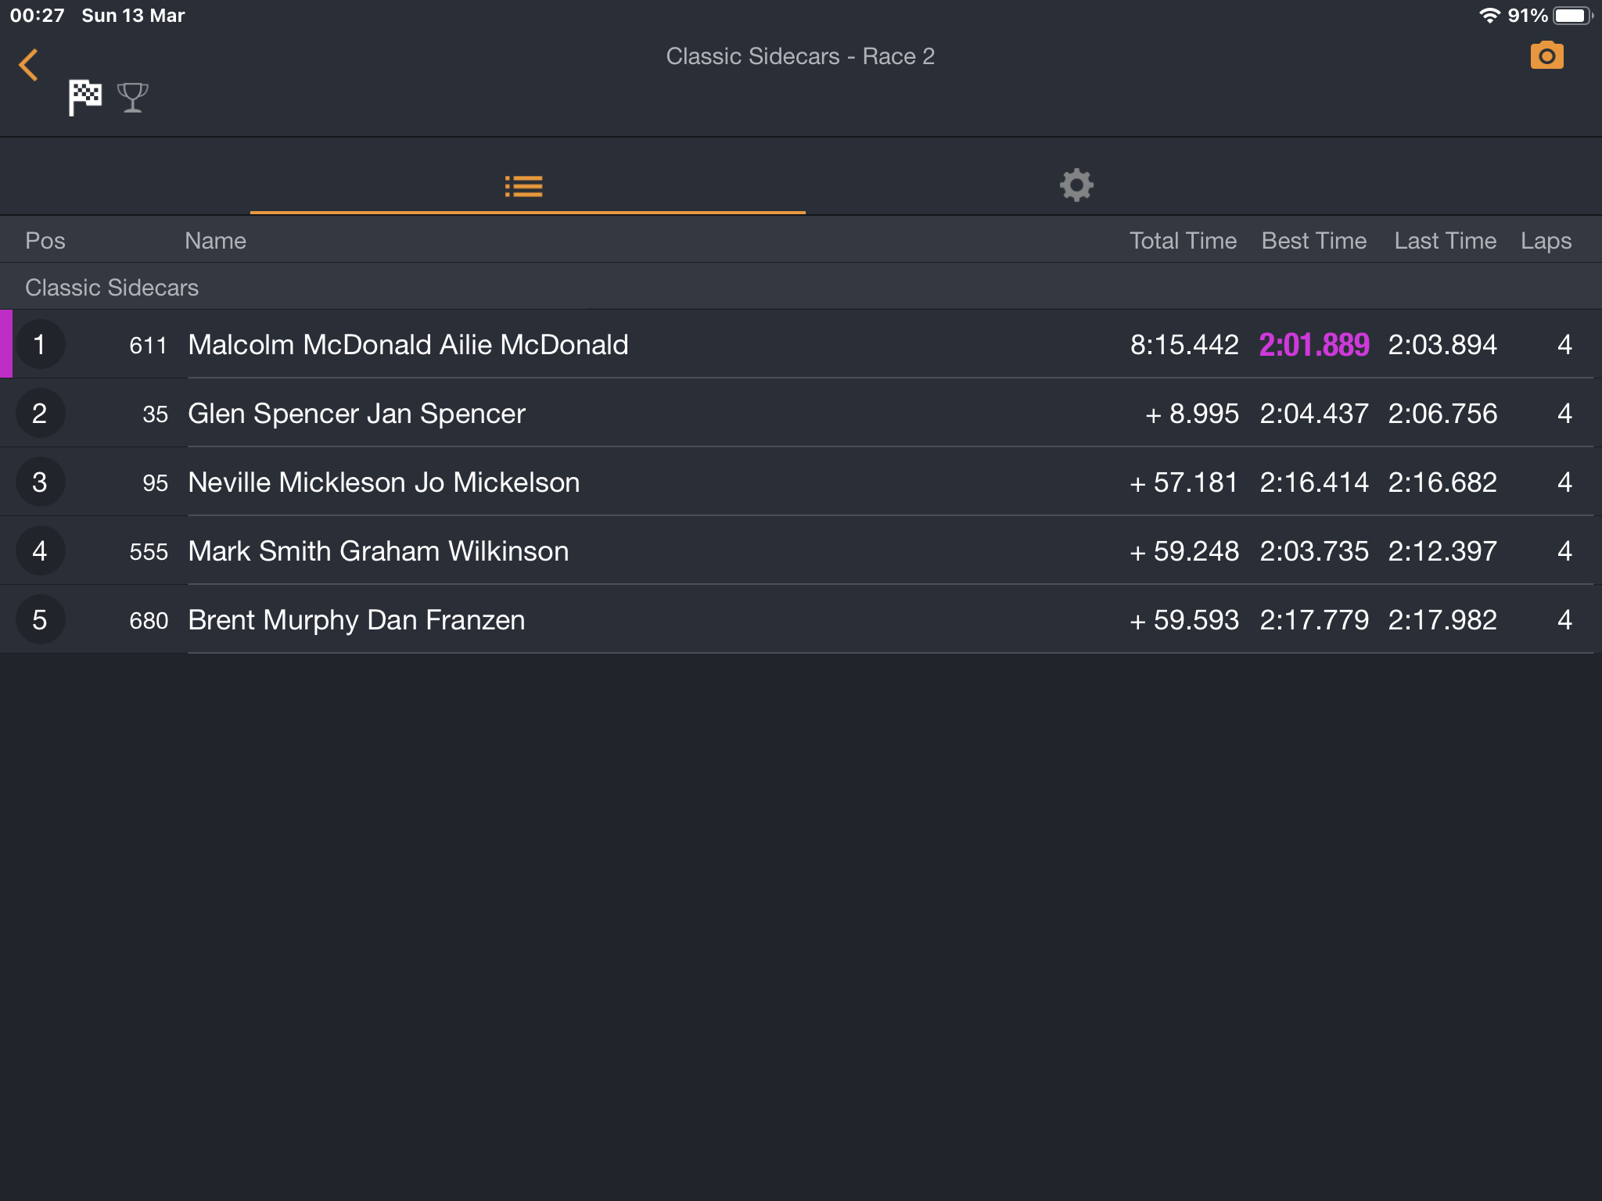The height and width of the screenshot is (1201, 1602).
Task: Sort by Best Time column header
Action: 1314,241
